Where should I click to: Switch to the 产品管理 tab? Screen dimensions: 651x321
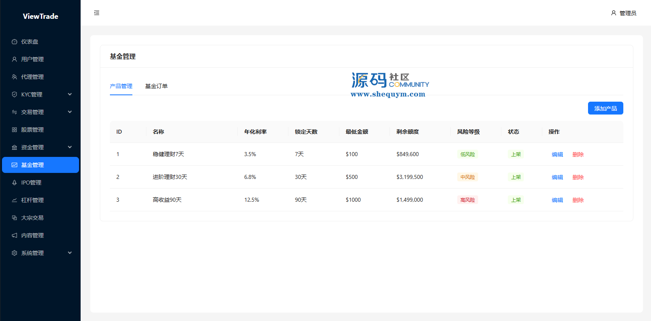coord(121,86)
